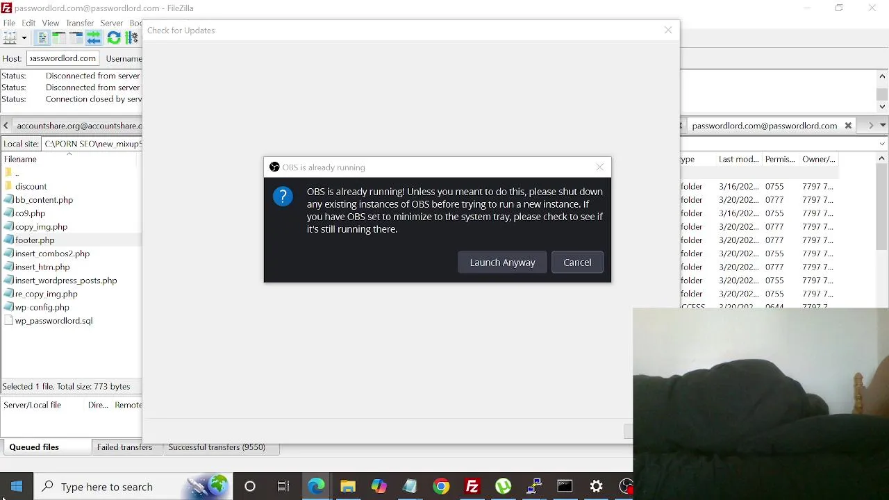Open Cortana circle on the taskbar
The image size is (889, 500).
[250, 487]
